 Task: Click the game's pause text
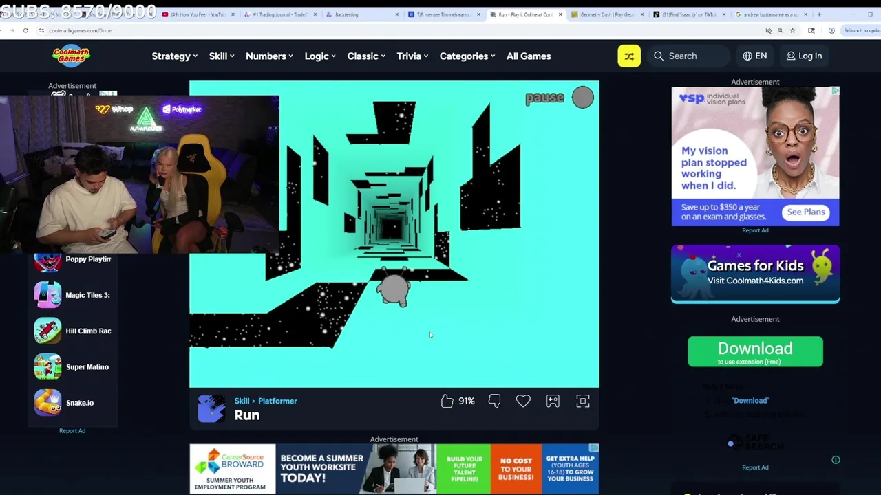pos(544,98)
